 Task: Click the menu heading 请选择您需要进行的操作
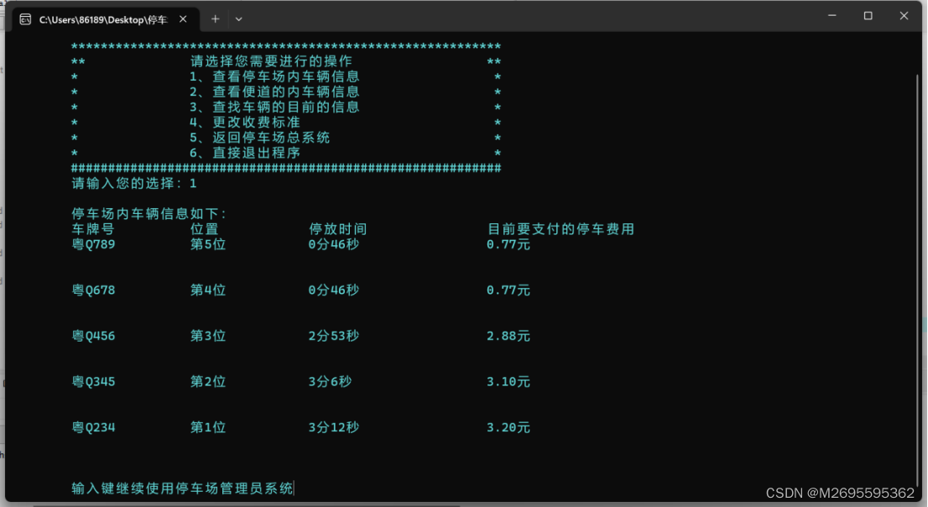point(271,61)
